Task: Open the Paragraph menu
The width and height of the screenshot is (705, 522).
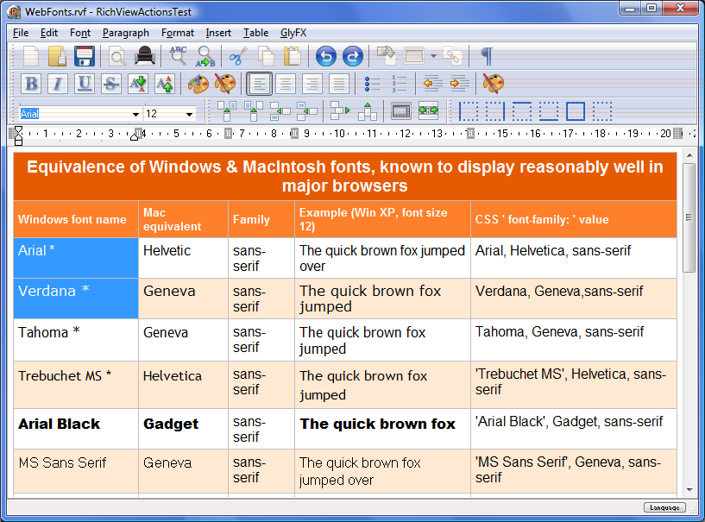Action: click(125, 33)
